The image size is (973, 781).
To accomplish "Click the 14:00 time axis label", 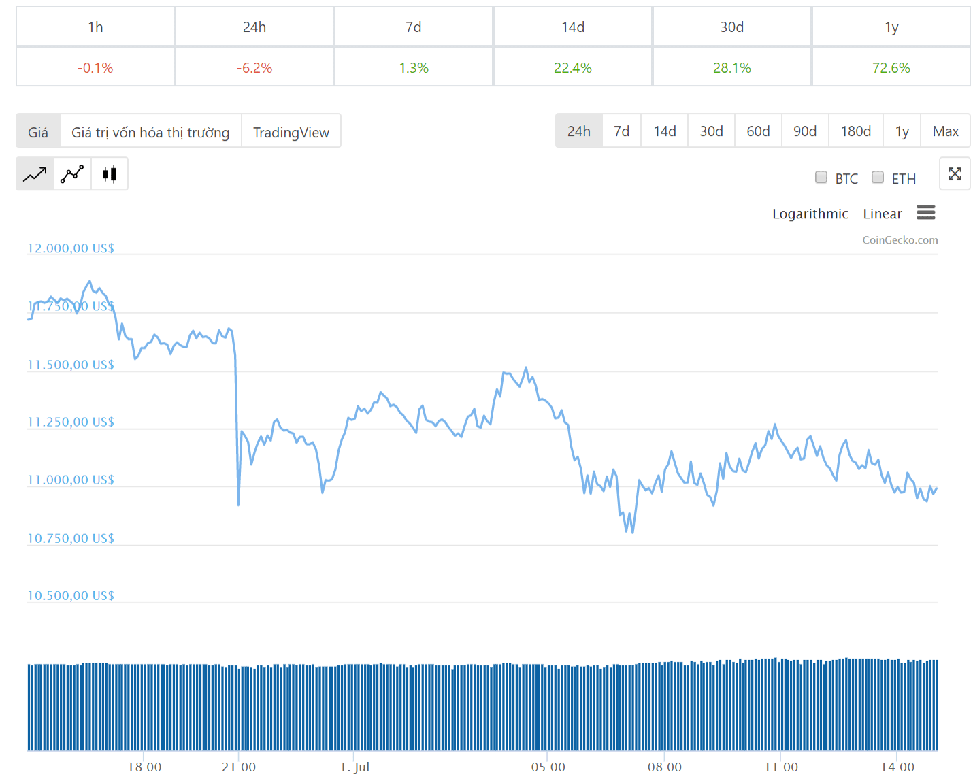I will (x=897, y=767).
